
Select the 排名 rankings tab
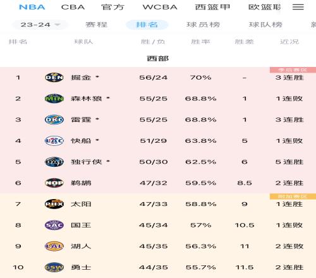coord(147,25)
